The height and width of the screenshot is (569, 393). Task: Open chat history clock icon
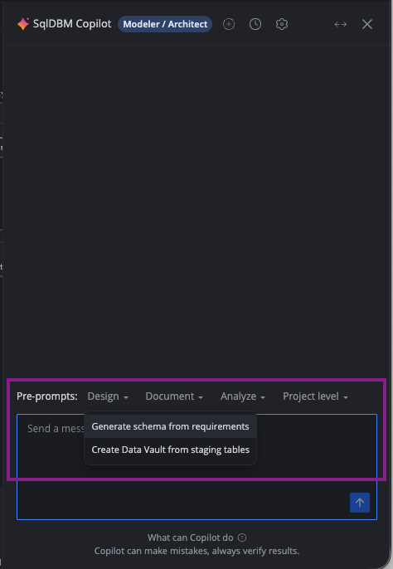click(255, 24)
